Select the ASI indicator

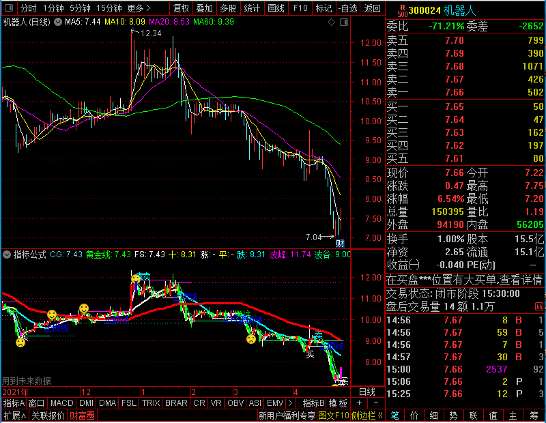pyautogui.click(x=255, y=403)
